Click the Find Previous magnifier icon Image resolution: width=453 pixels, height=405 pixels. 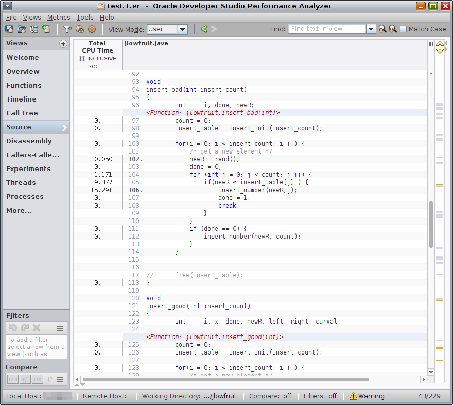[x=382, y=29]
